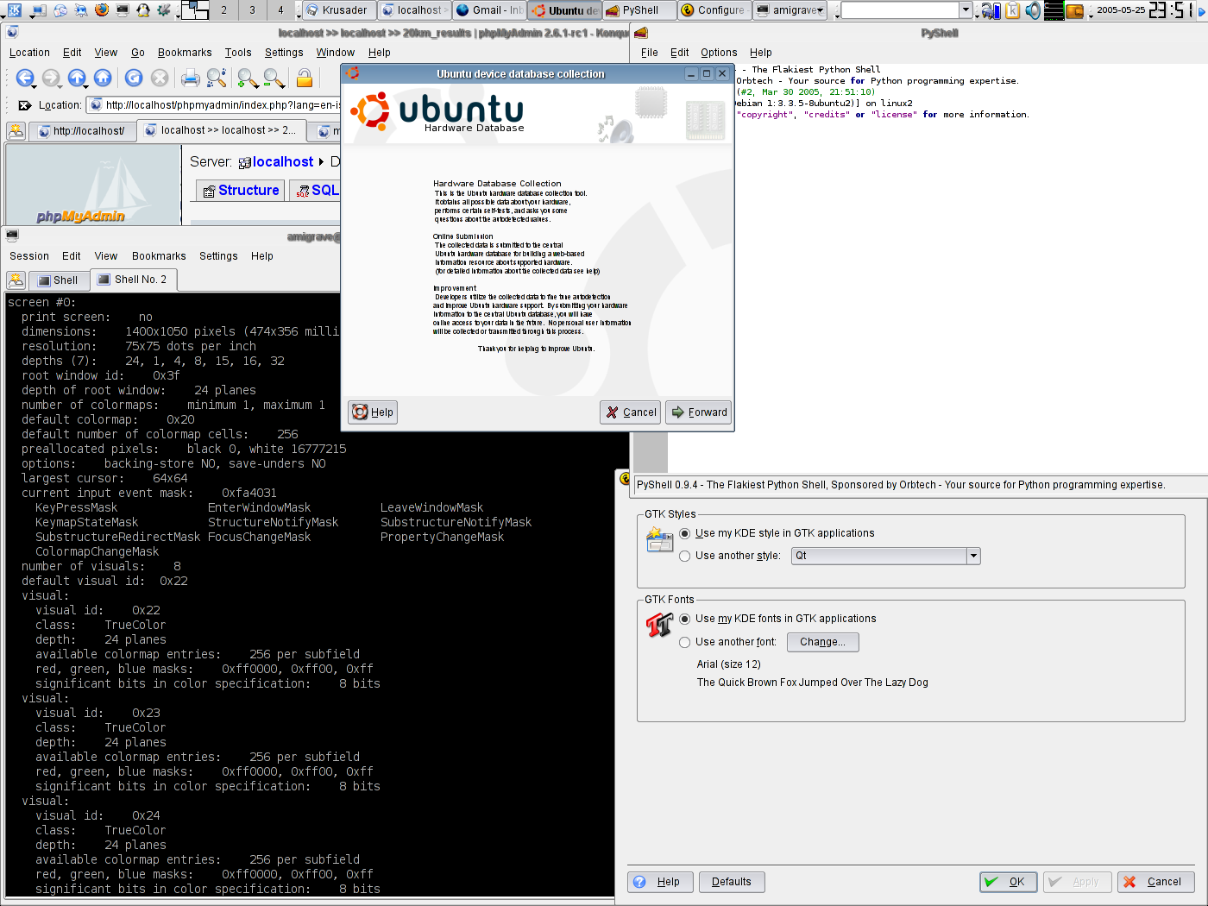Click the system monitor graph applet
1208x906 pixels.
(1054, 10)
